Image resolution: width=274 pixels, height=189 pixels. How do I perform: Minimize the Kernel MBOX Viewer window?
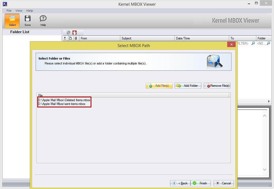pyautogui.click(x=249, y=4)
